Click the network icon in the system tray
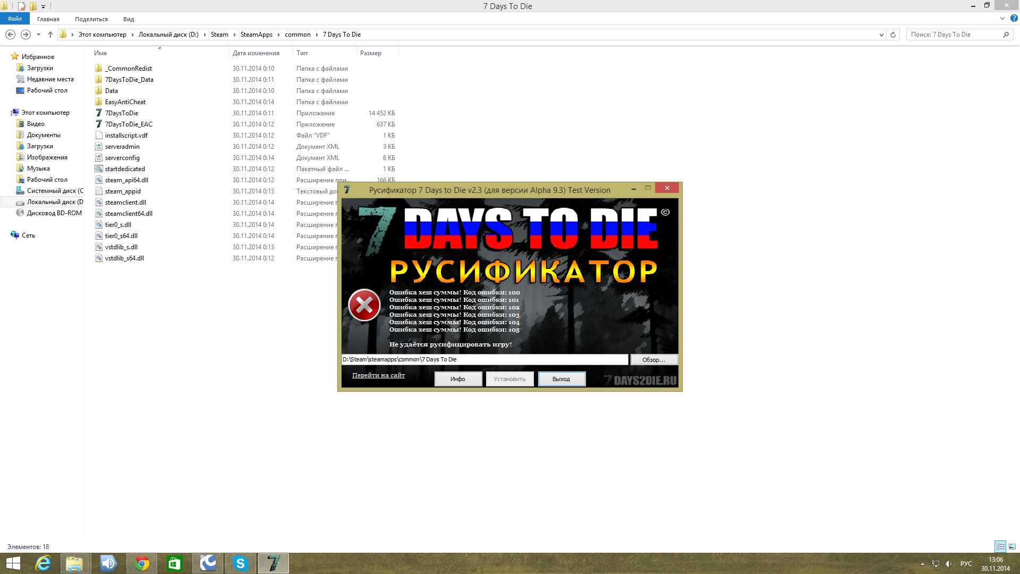Screen dimensions: 1020x574 (x=936, y=564)
